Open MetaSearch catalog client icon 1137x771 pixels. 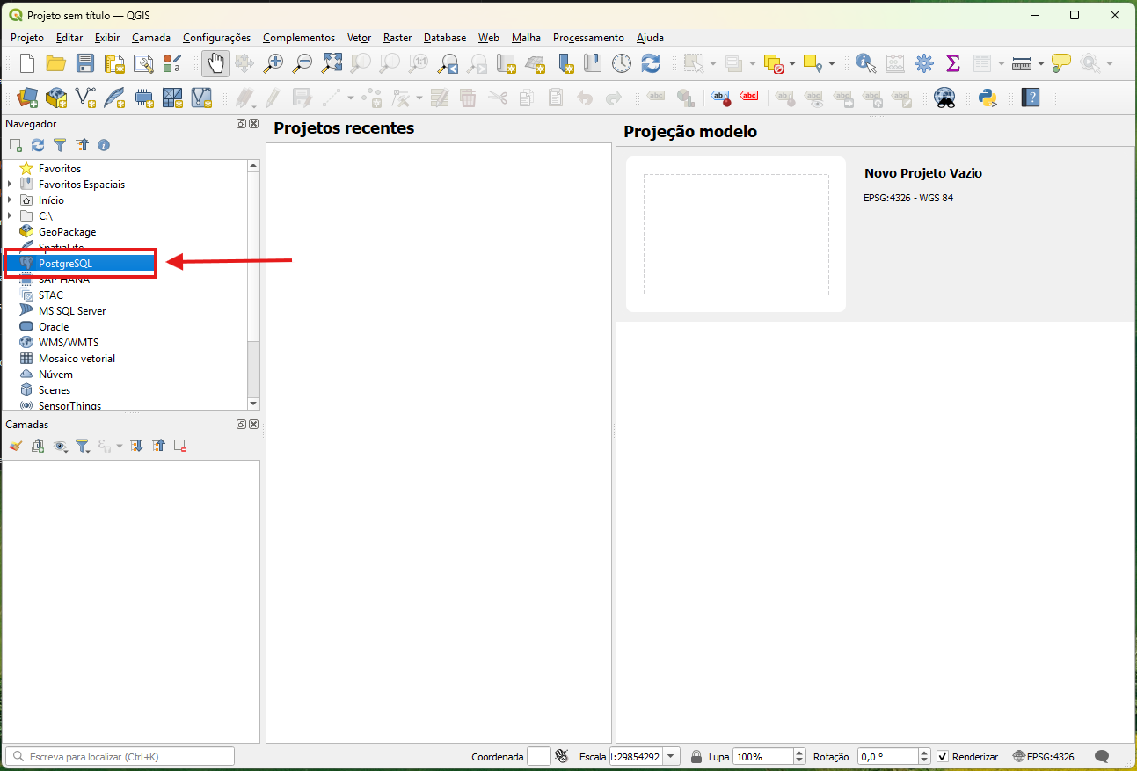(x=945, y=97)
